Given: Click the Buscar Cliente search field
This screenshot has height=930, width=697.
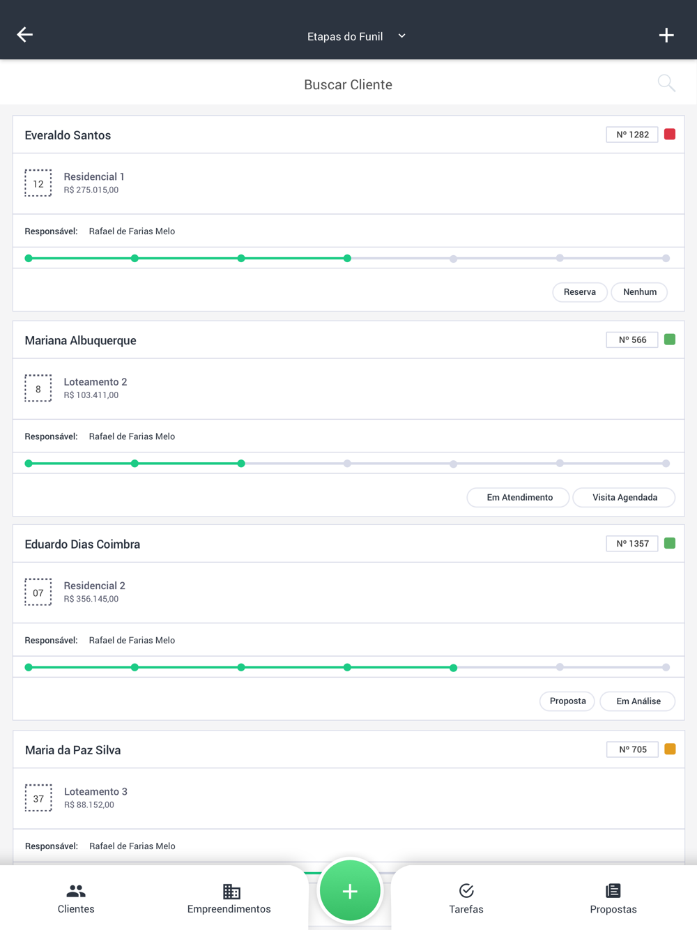Looking at the screenshot, I should pos(348,85).
